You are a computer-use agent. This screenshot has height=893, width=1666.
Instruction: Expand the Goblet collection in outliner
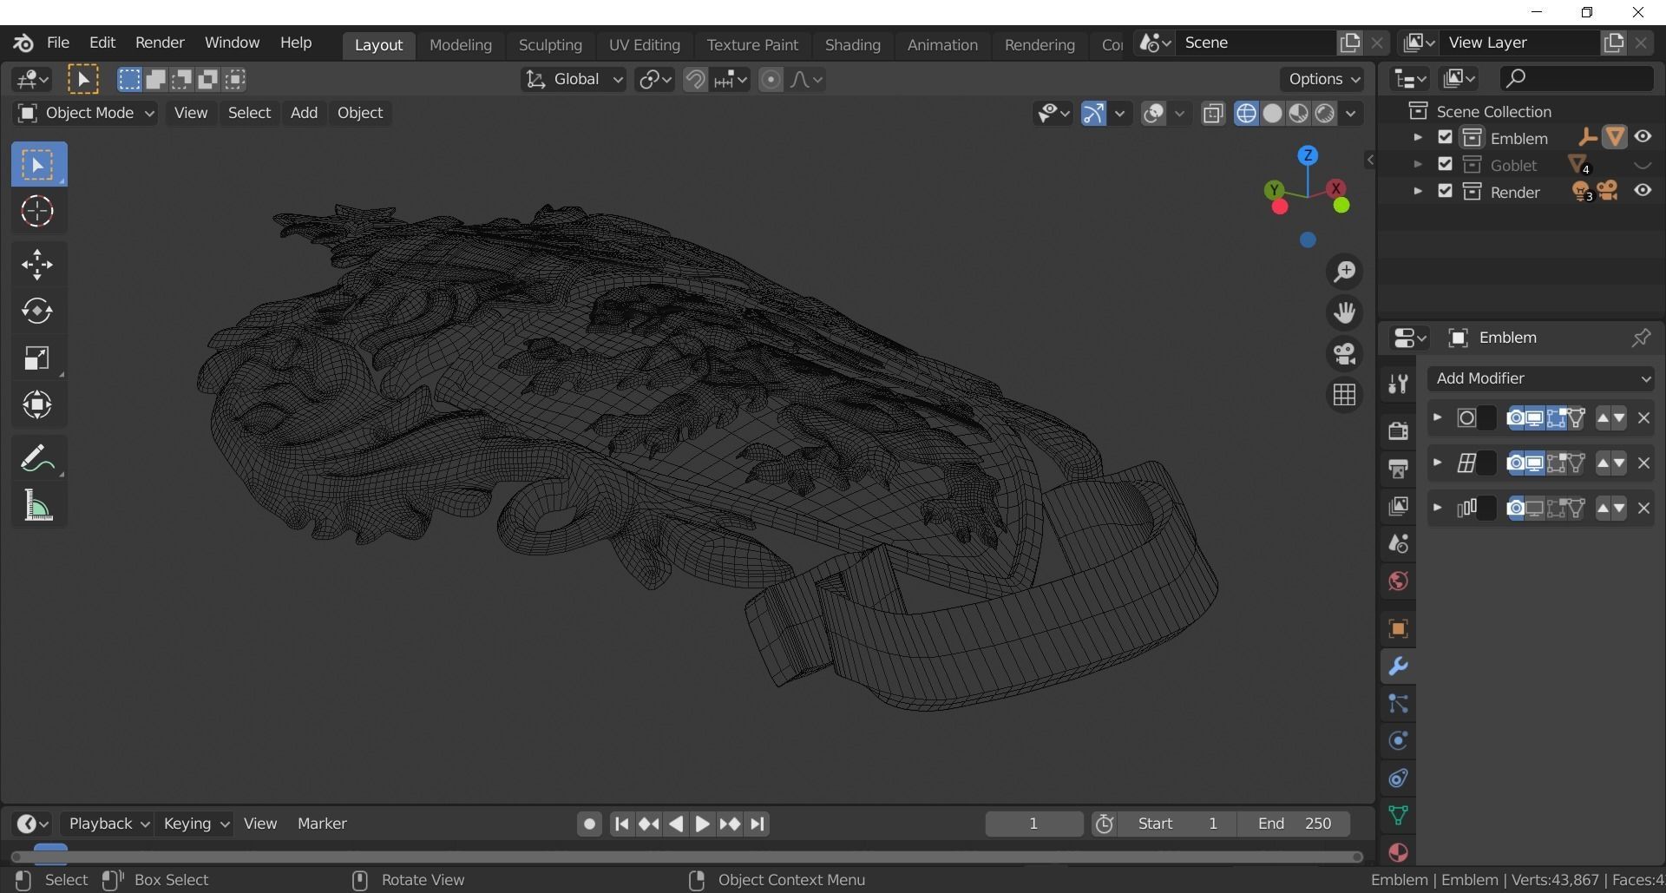pos(1418,164)
